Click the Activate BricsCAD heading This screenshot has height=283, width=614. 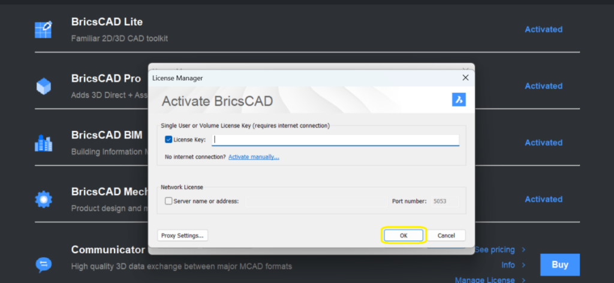217,101
